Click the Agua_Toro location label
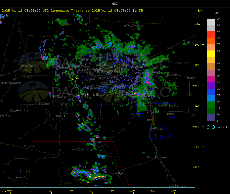 point(27,66)
